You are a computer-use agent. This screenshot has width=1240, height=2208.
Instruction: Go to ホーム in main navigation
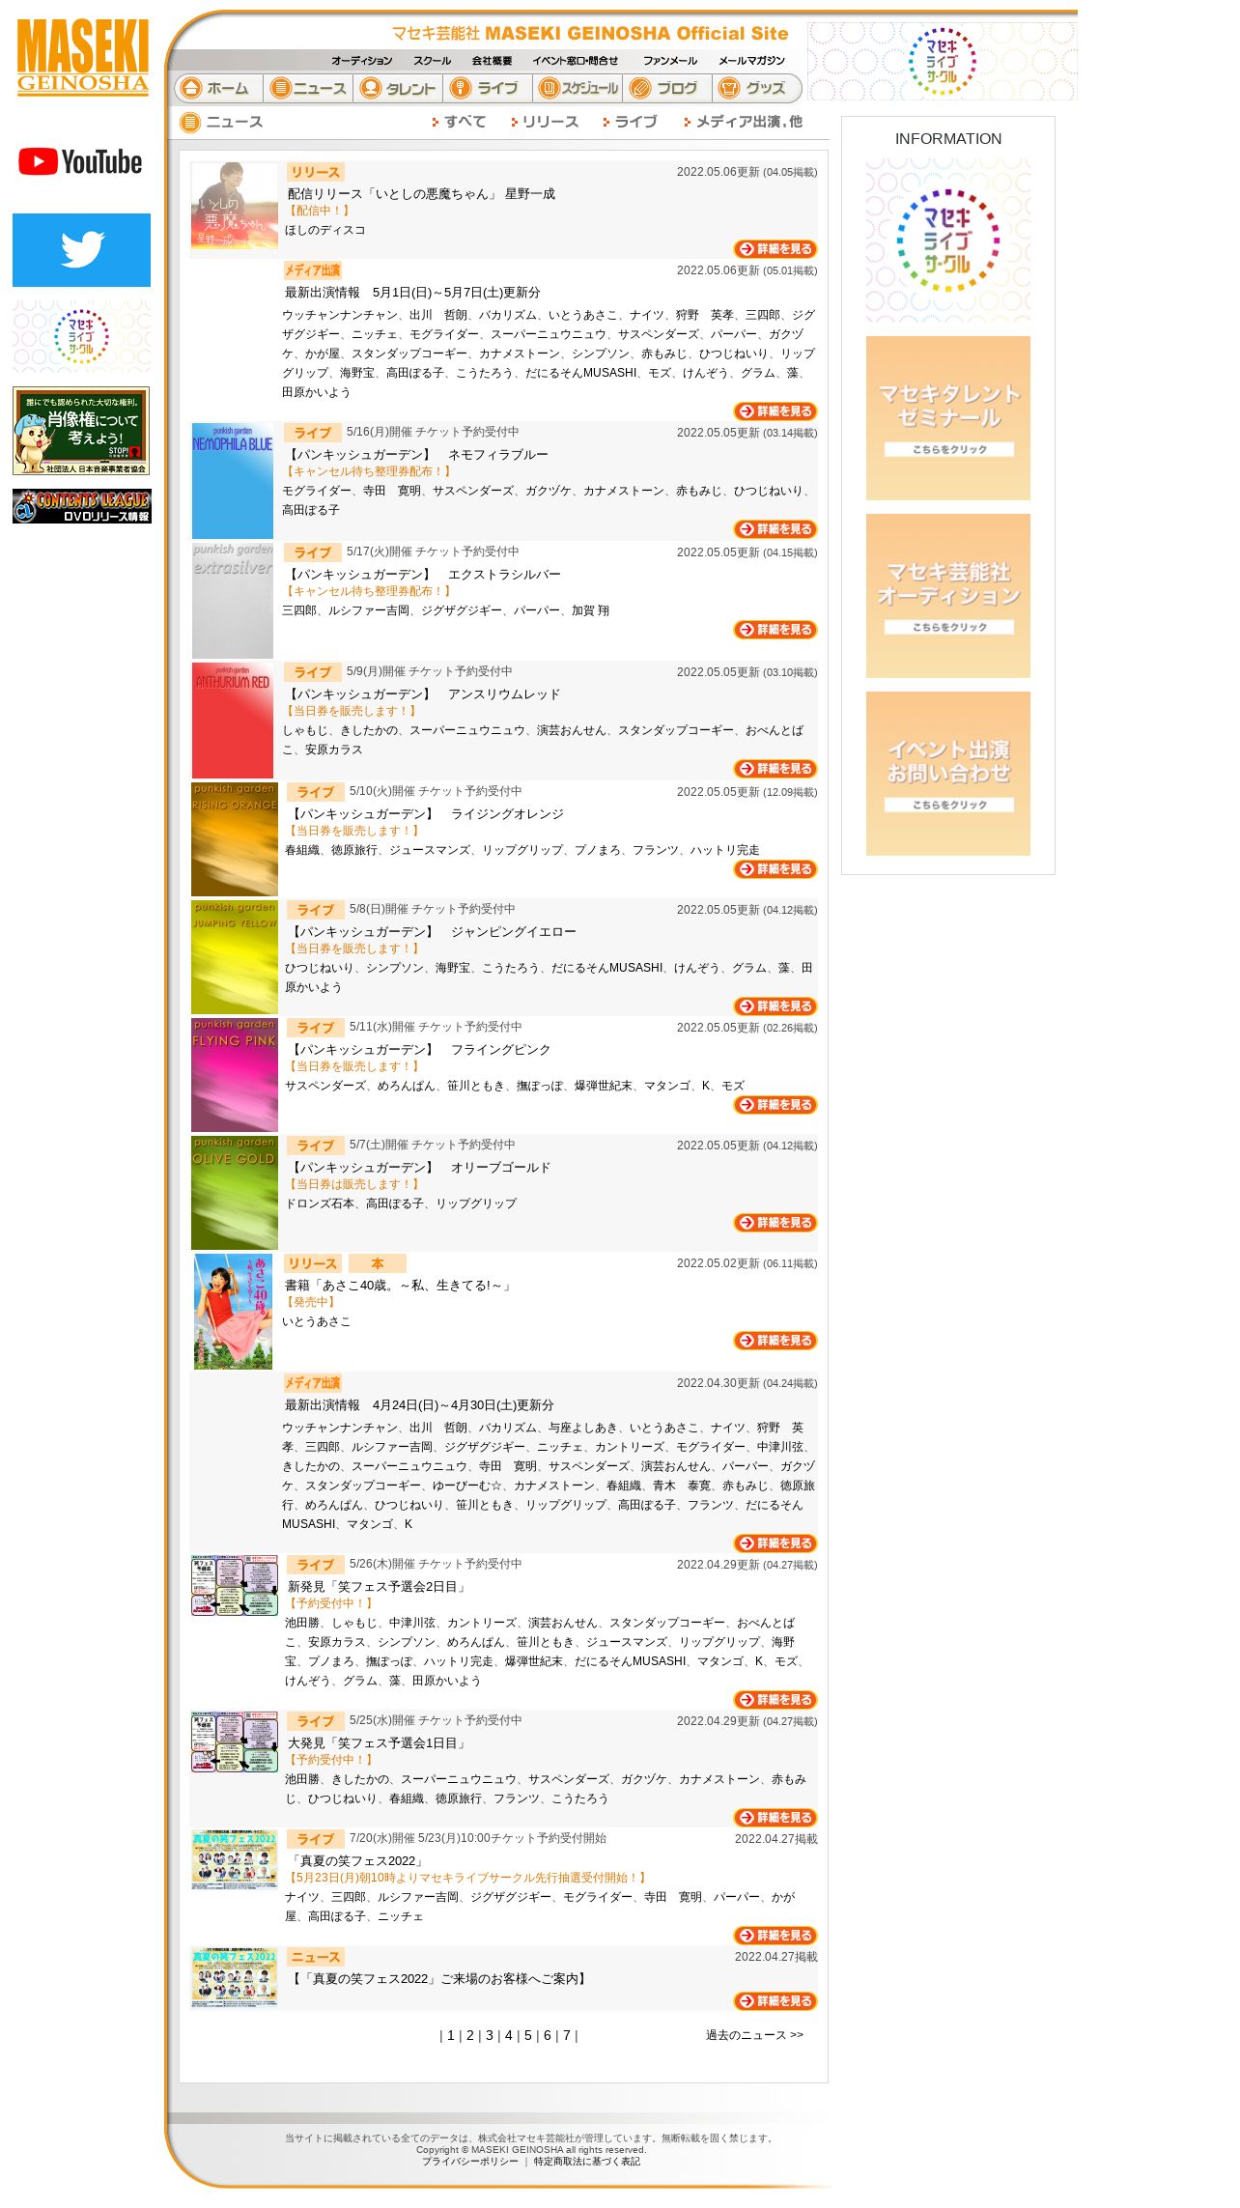[x=218, y=88]
